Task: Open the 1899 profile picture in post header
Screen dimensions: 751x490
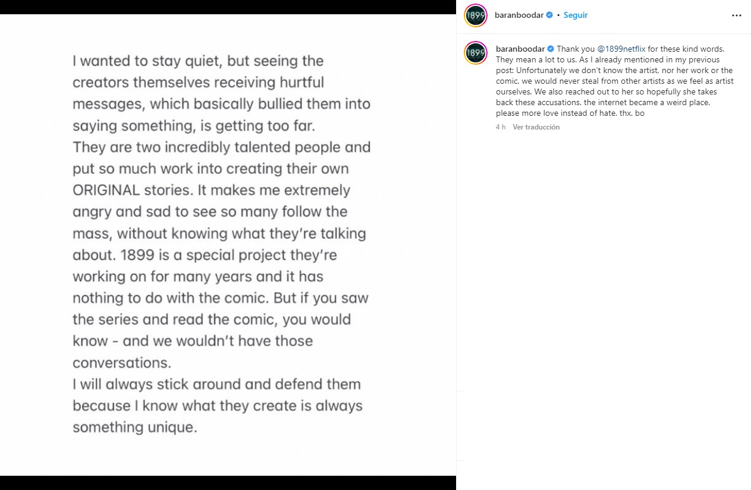Action: (476, 15)
